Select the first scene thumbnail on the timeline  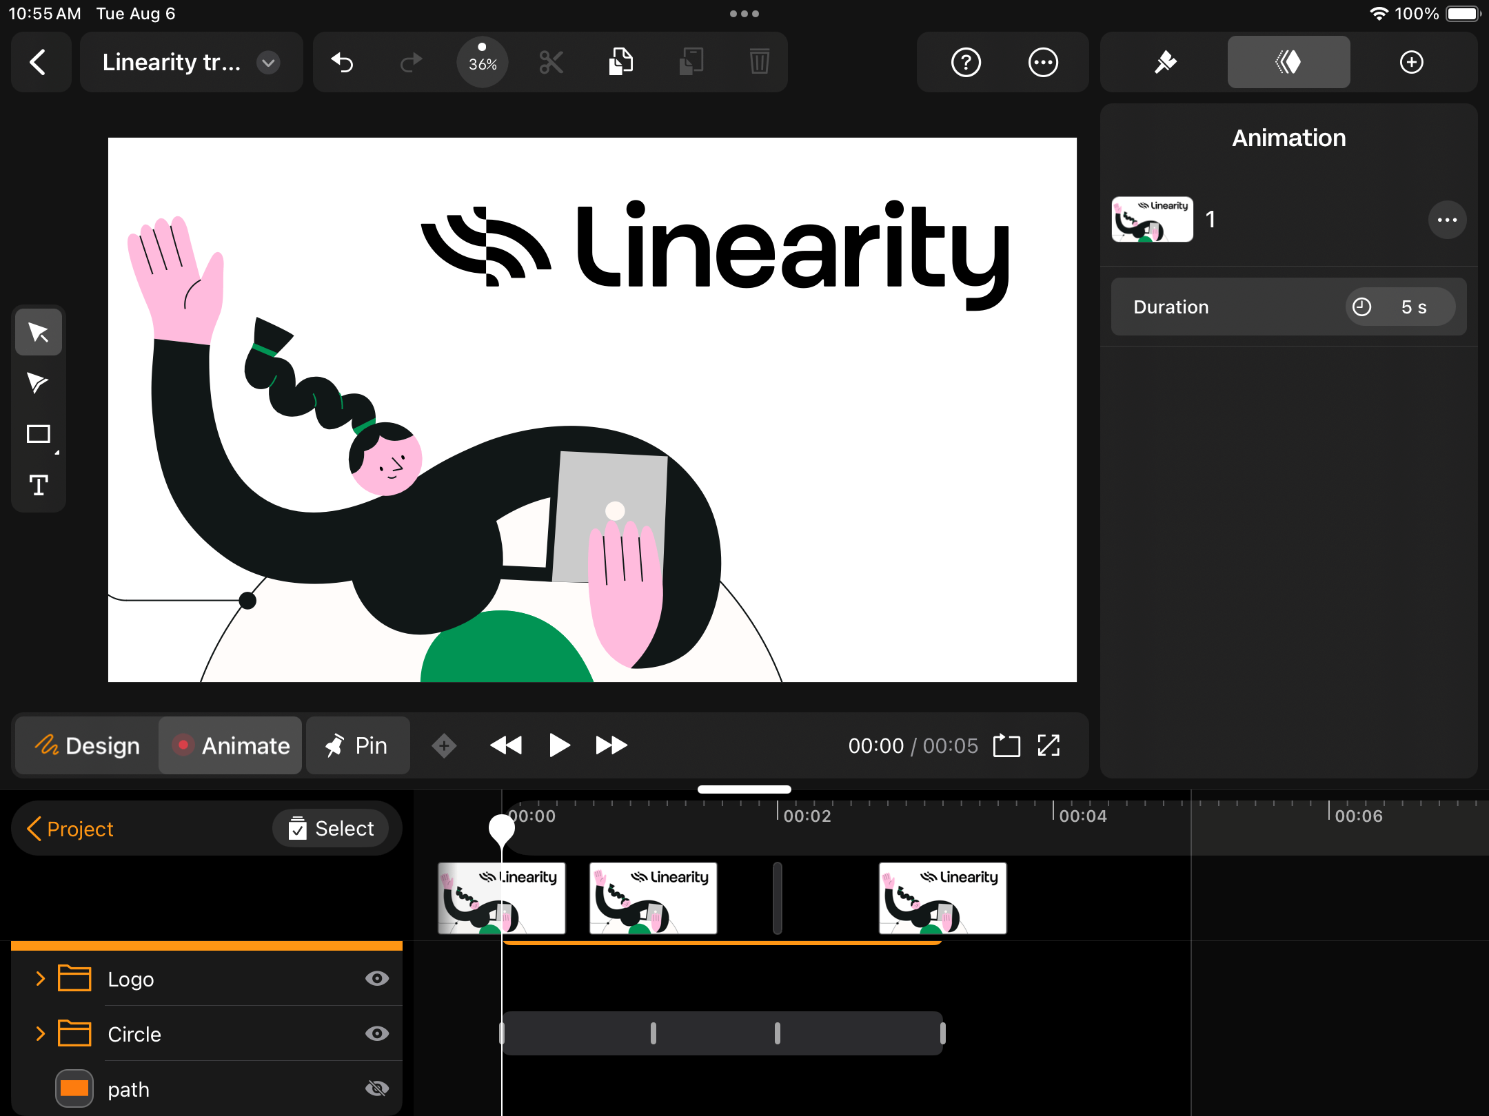[502, 898]
